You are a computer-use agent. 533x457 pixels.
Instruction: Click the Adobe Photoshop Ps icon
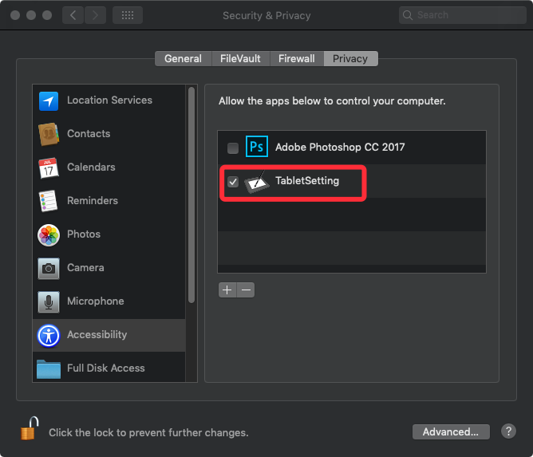pyautogui.click(x=257, y=147)
